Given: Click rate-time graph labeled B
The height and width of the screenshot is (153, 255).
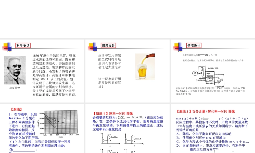Looking at the screenshot, I should 134,139.
